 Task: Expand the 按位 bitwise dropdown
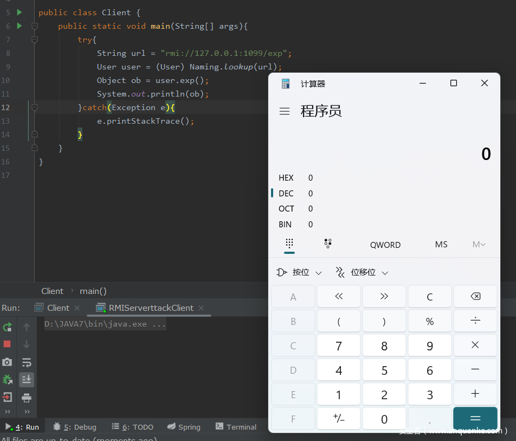299,272
